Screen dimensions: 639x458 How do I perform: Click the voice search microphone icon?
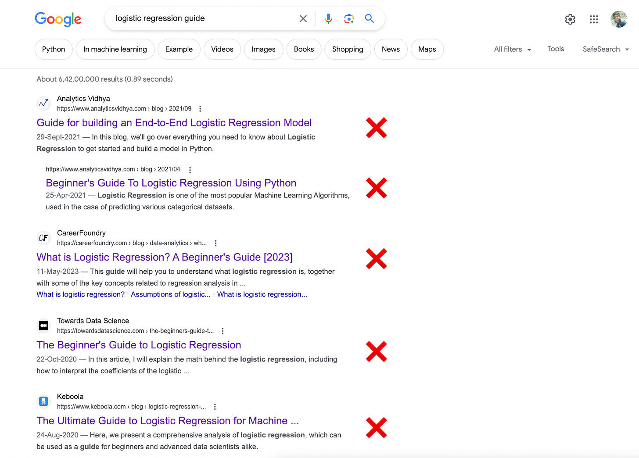328,18
